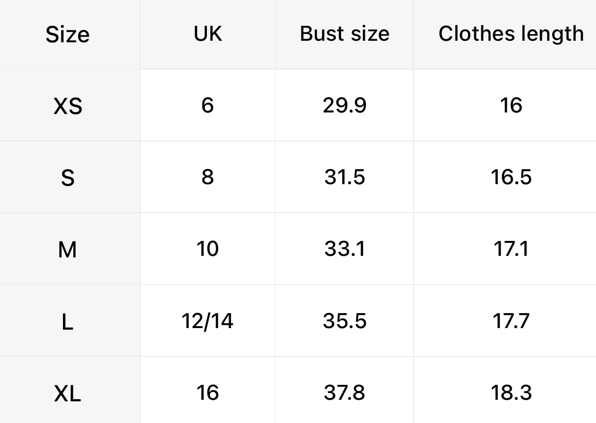
Task: Click the bust size 37.8 cell
Action: coord(344,390)
